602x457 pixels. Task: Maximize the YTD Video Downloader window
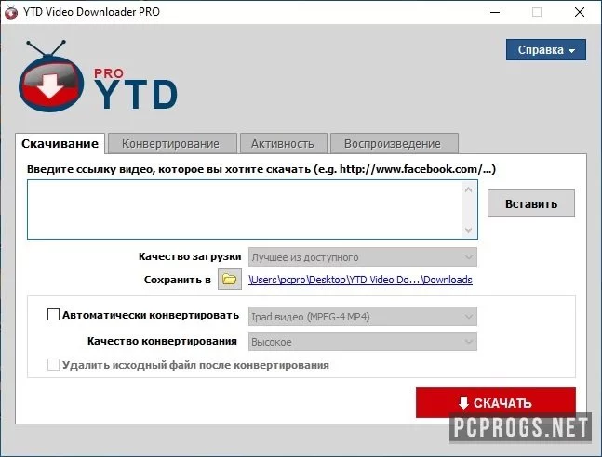537,12
